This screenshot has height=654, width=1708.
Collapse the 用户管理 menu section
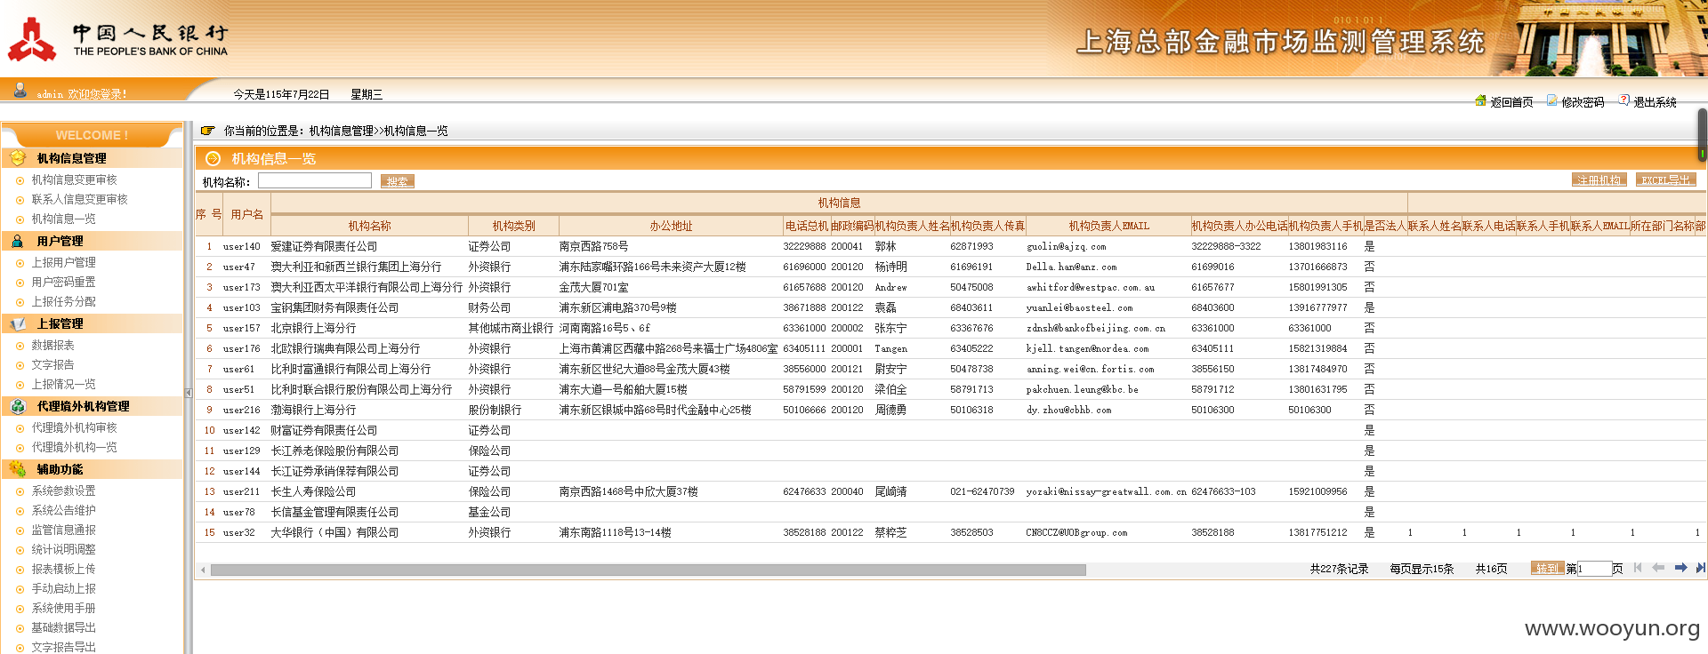[x=93, y=241]
